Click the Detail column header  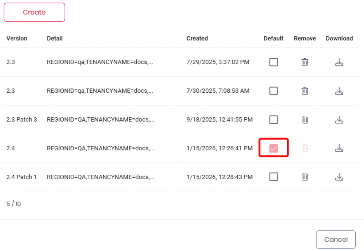click(55, 38)
